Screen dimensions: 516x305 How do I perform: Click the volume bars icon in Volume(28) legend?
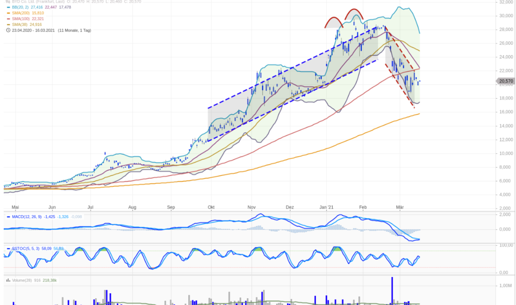8,280
